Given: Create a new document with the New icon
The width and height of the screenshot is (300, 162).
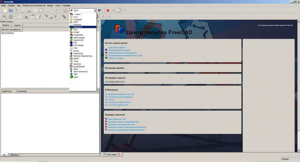Looking at the screenshot, I should click(5, 10).
